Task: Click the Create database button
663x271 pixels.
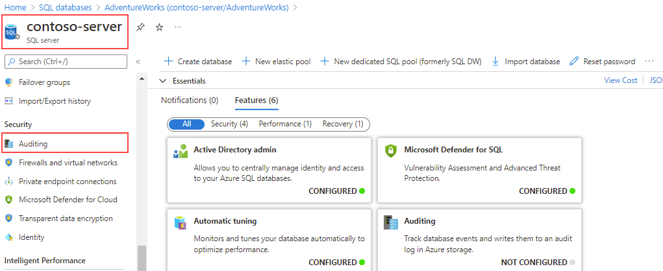Action: point(198,62)
